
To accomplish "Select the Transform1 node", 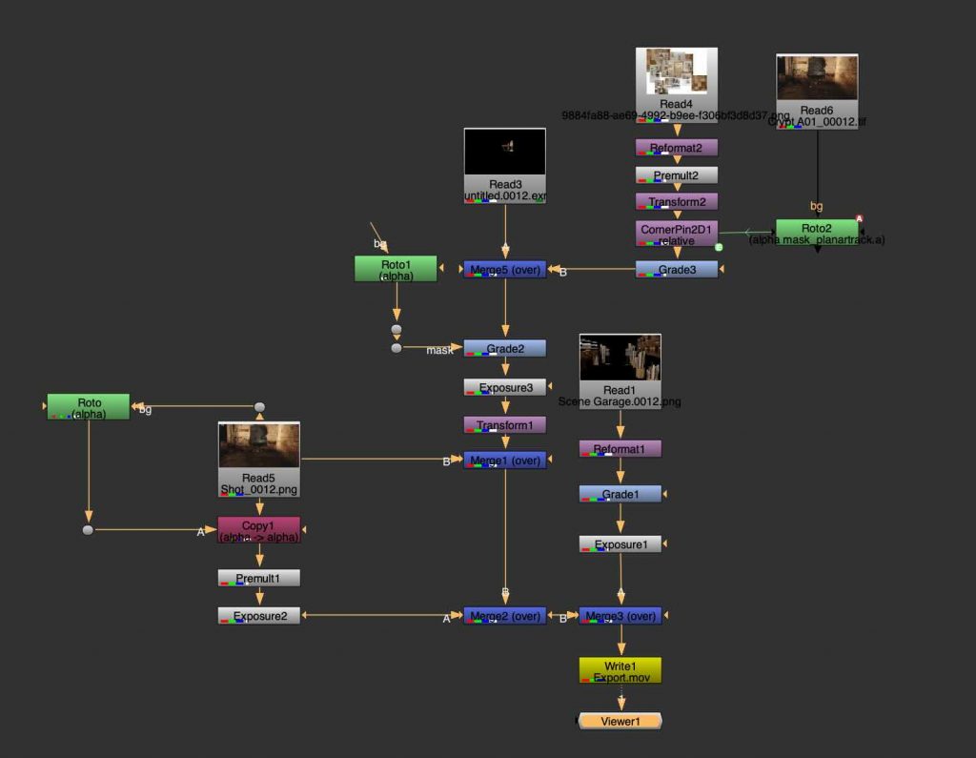I will [x=505, y=425].
